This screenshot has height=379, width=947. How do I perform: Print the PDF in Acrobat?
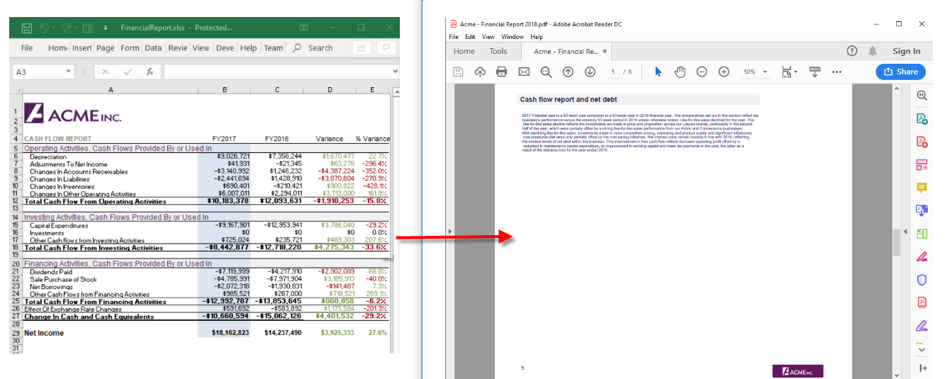(x=502, y=72)
